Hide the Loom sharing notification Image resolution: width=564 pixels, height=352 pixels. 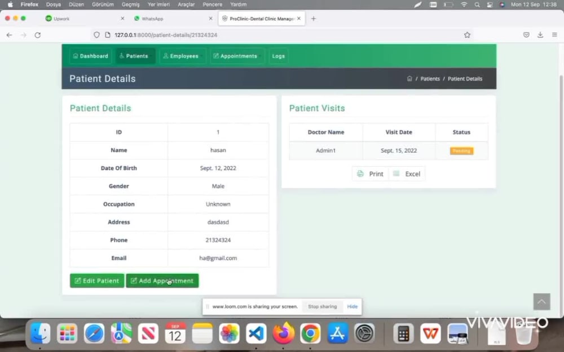click(x=352, y=306)
